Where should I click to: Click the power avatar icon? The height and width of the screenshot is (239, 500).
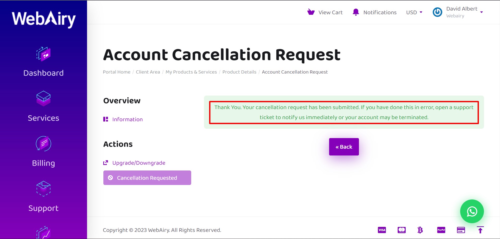click(x=437, y=12)
